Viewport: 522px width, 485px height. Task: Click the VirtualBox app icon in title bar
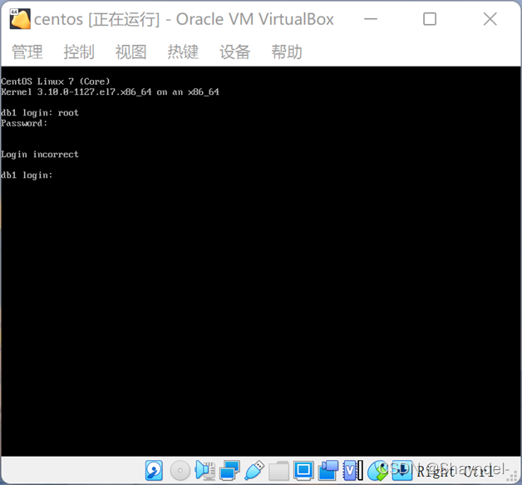(x=20, y=19)
